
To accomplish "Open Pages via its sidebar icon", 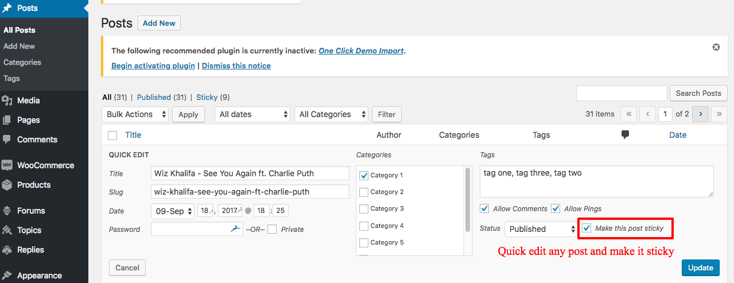I will (x=7, y=120).
